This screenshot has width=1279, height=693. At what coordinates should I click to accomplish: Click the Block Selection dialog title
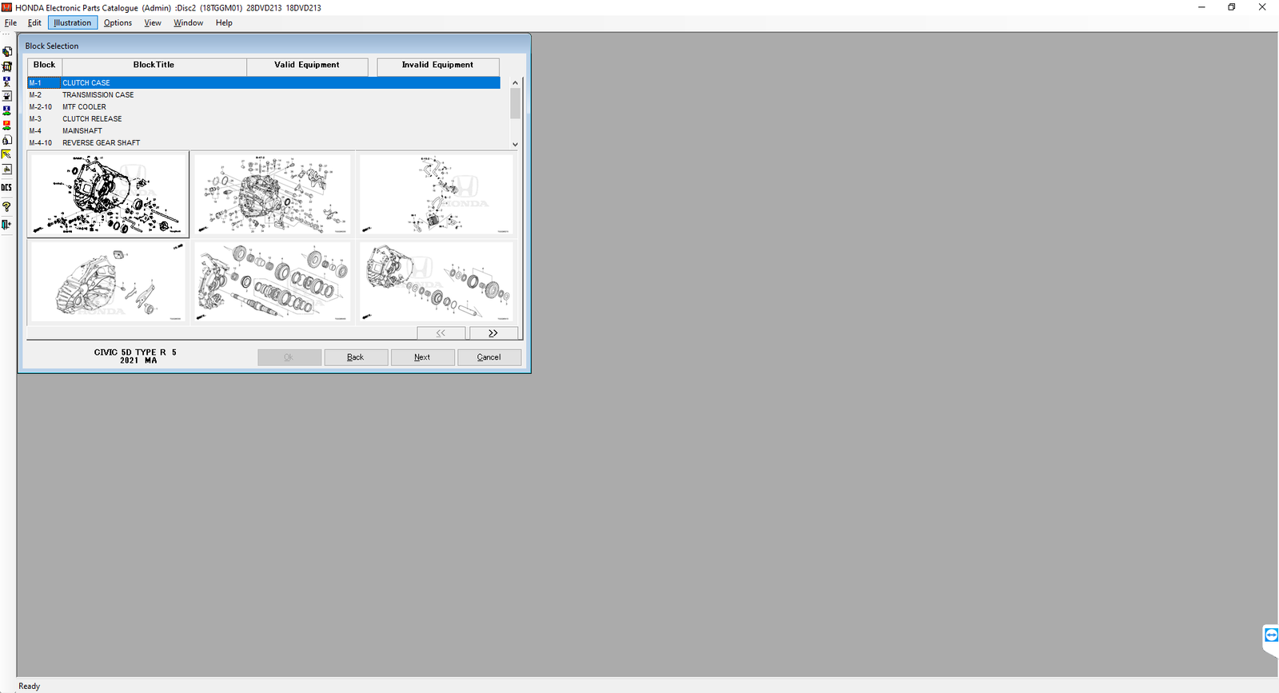pyautogui.click(x=52, y=46)
